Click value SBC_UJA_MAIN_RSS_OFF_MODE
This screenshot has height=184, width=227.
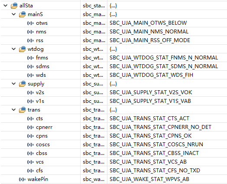[x=150, y=40]
